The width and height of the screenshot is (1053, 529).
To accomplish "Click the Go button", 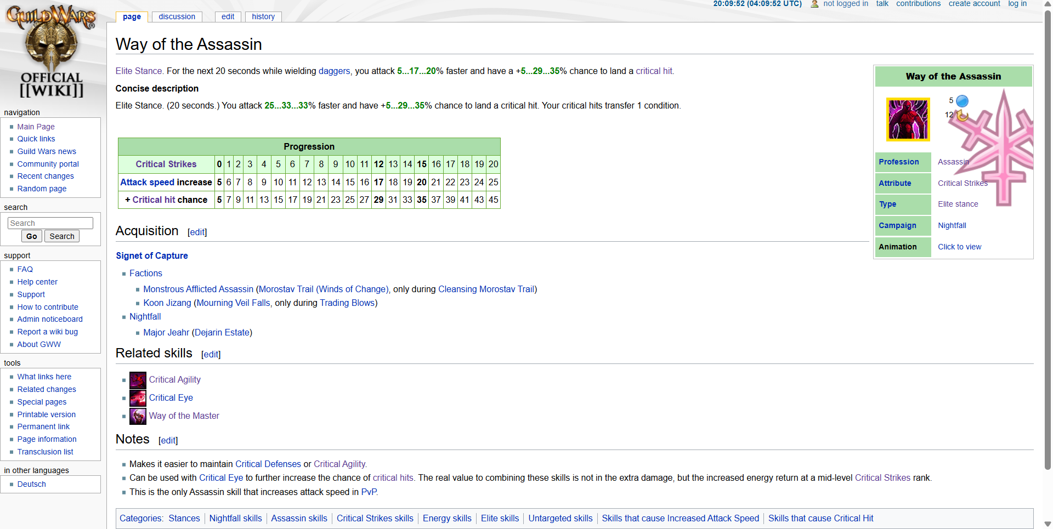I will point(32,236).
